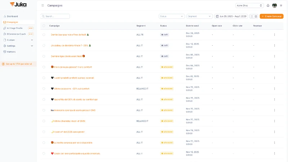
Task: Click the Dashboard sidebar icon
Action: [5, 16]
